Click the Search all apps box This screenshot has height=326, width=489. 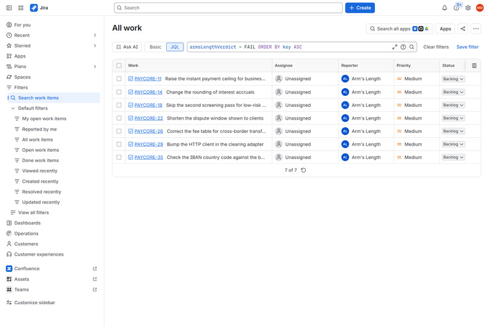399,29
